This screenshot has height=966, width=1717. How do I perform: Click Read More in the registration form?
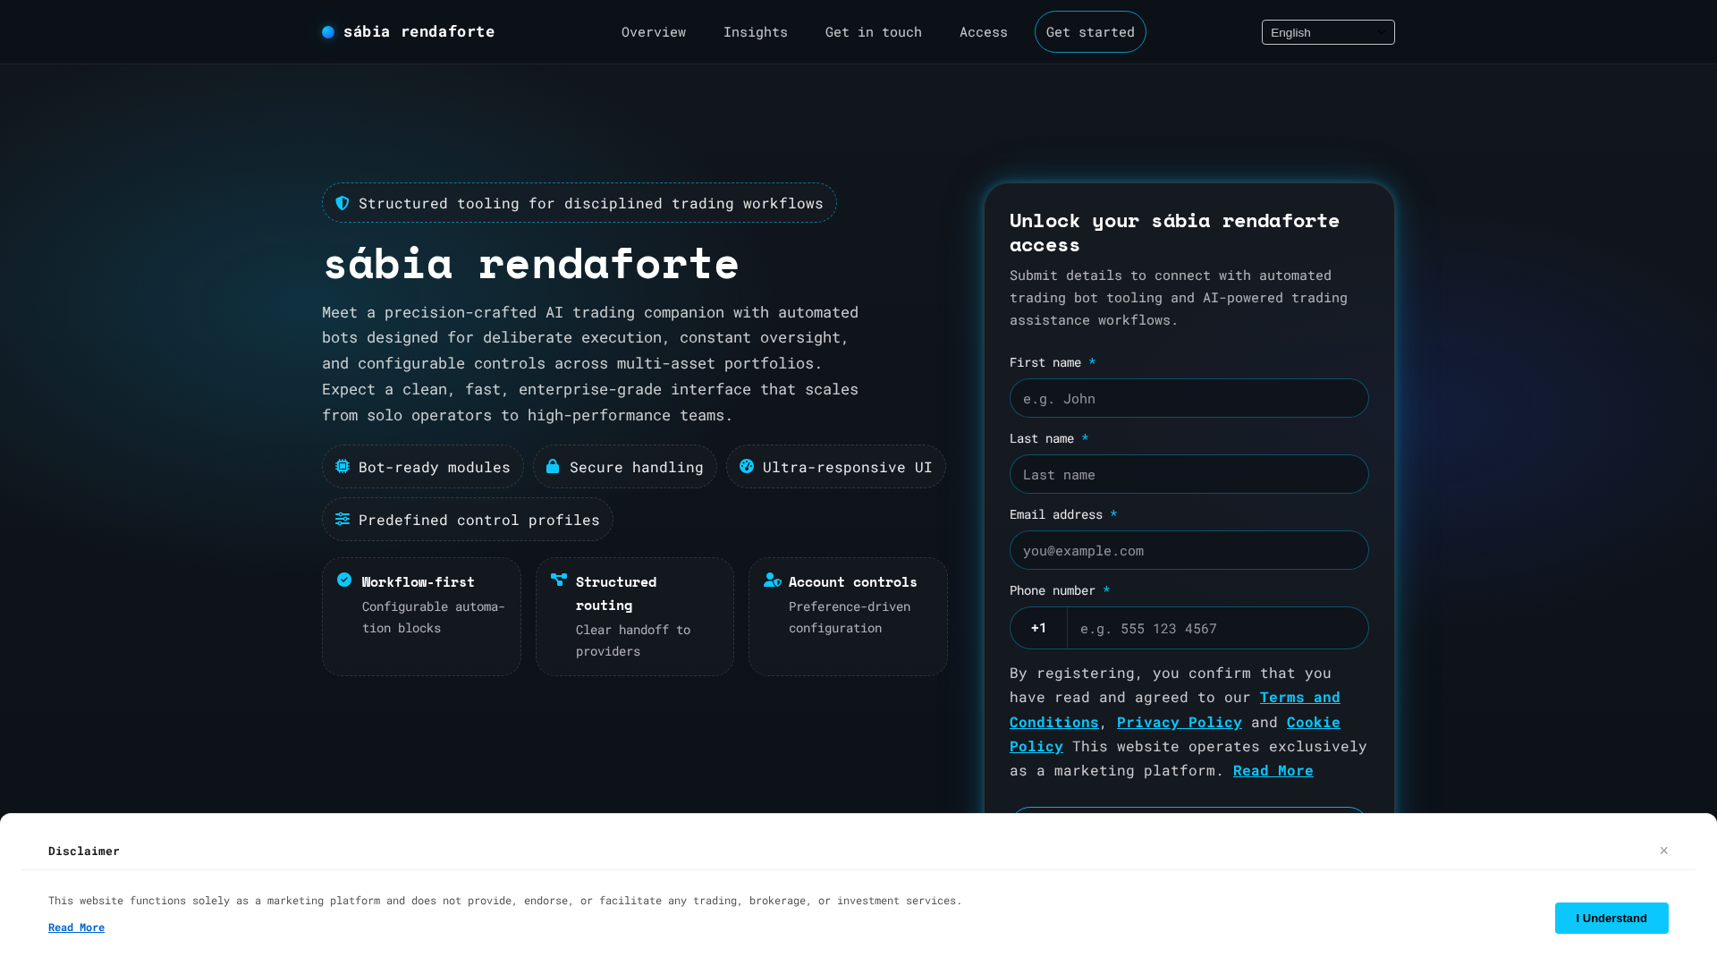1273,770
